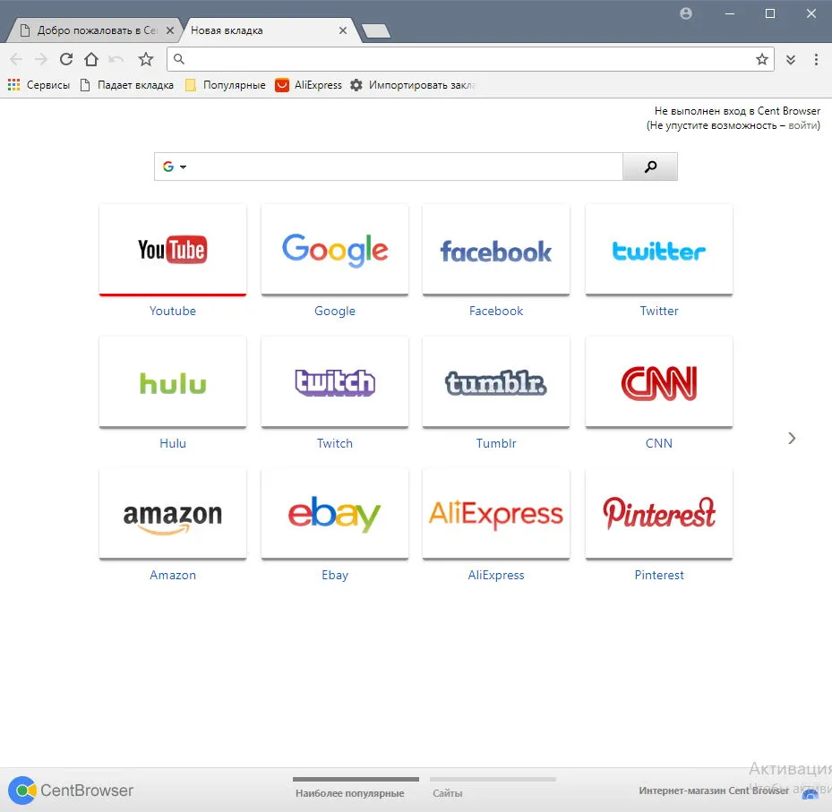Click the star icon inside address bar
The height and width of the screenshot is (812, 832).
pyautogui.click(x=762, y=59)
